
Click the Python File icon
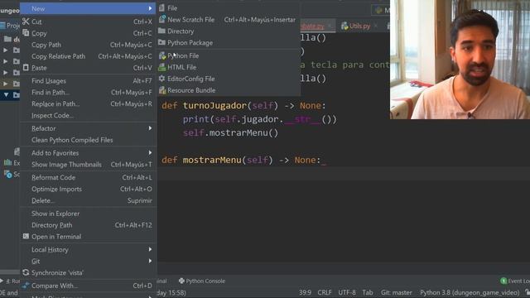162,55
